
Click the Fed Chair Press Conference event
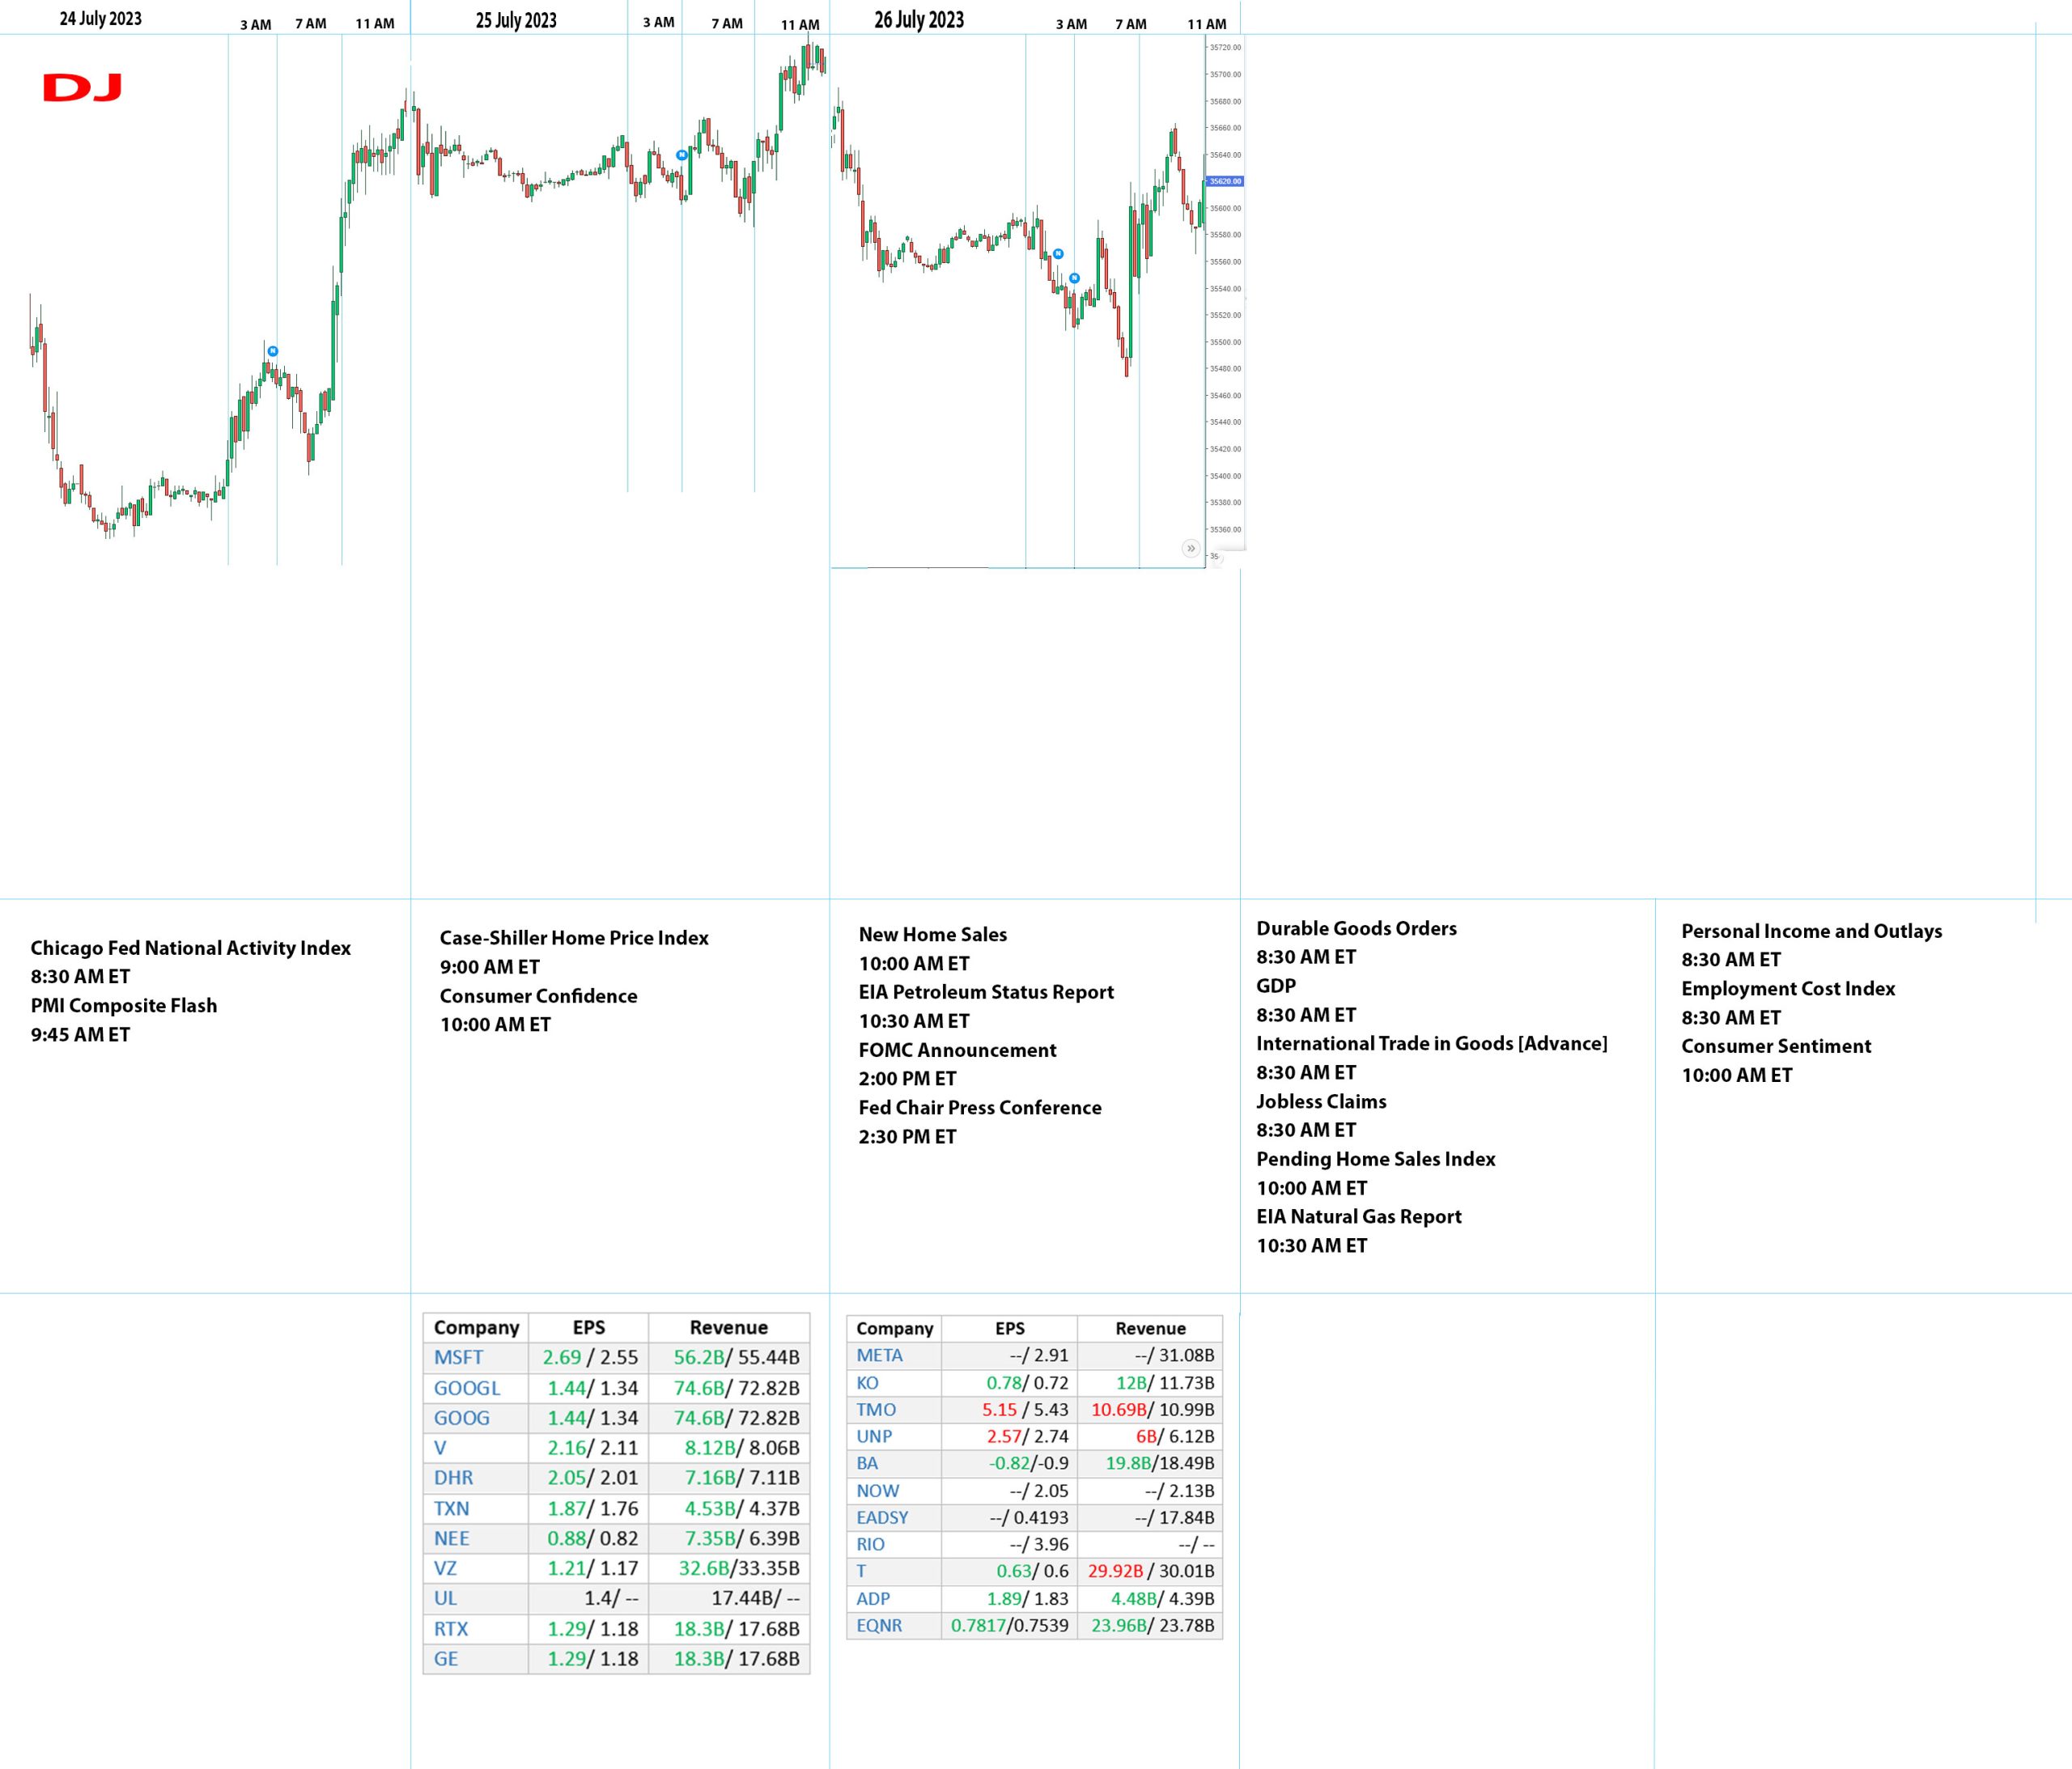pyautogui.click(x=980, y=1107)
